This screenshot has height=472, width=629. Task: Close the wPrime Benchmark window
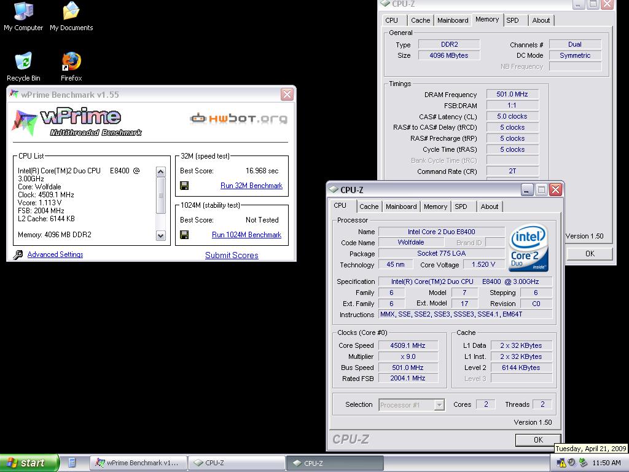pos(287,94)
